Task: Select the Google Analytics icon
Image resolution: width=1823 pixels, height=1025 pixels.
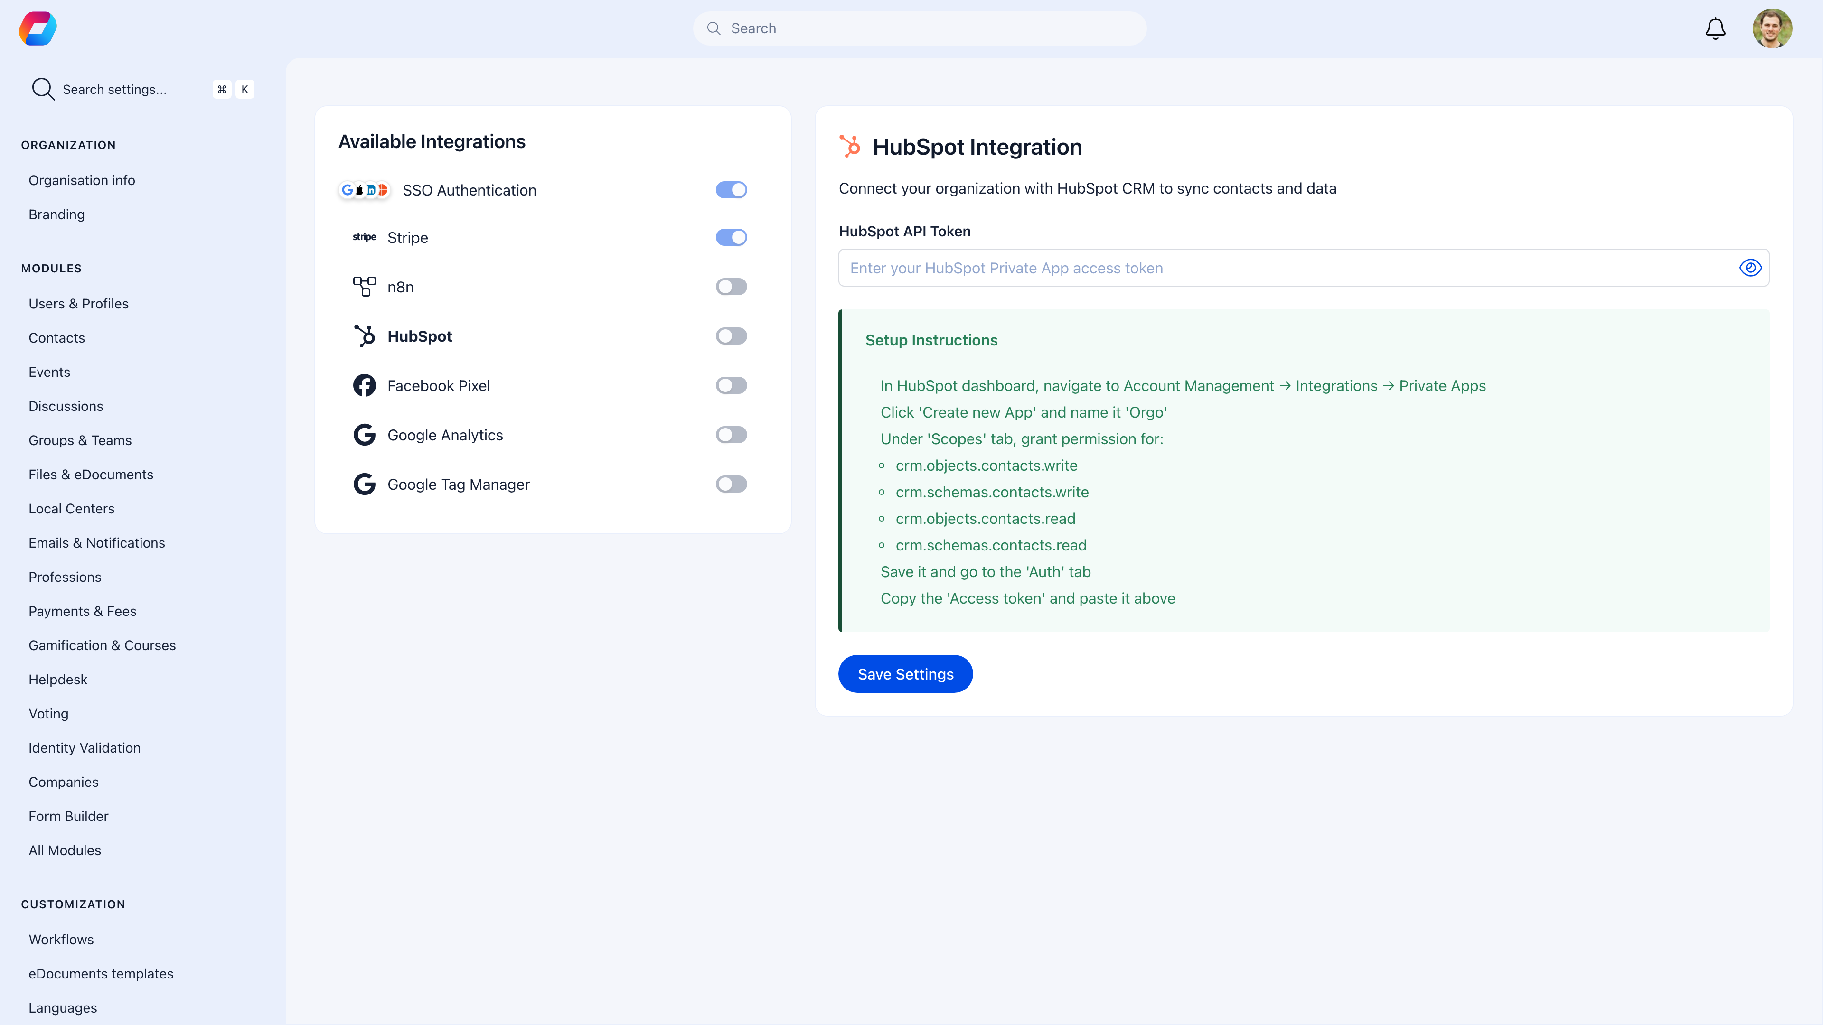Action: pos(364,434)
